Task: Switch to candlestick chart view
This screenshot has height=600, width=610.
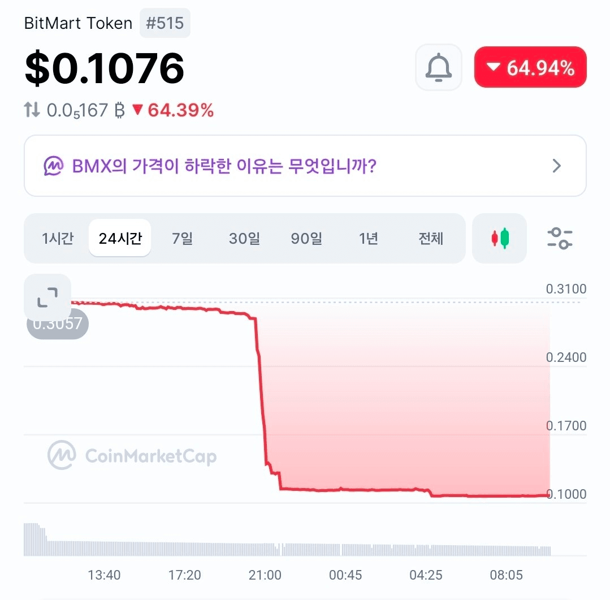Action: click(x=500, y=238)
